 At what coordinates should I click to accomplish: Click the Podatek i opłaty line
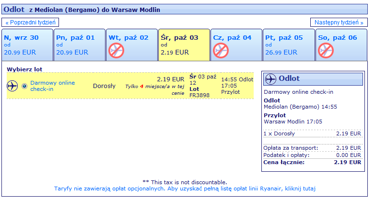(x=312, y=155)
